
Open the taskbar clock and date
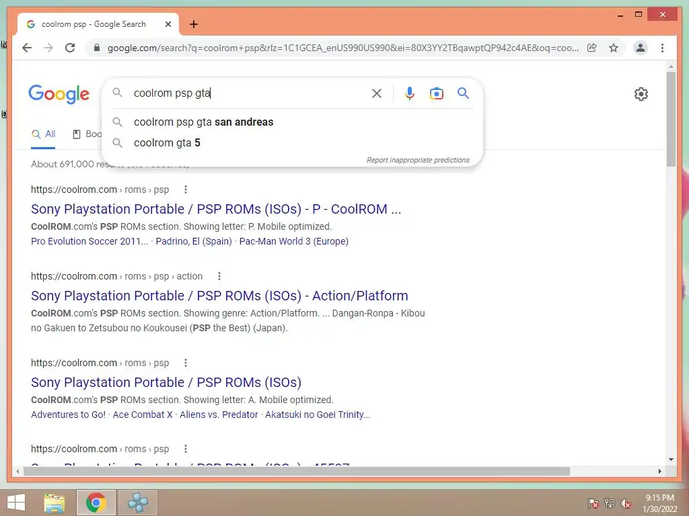coord(659,503)
